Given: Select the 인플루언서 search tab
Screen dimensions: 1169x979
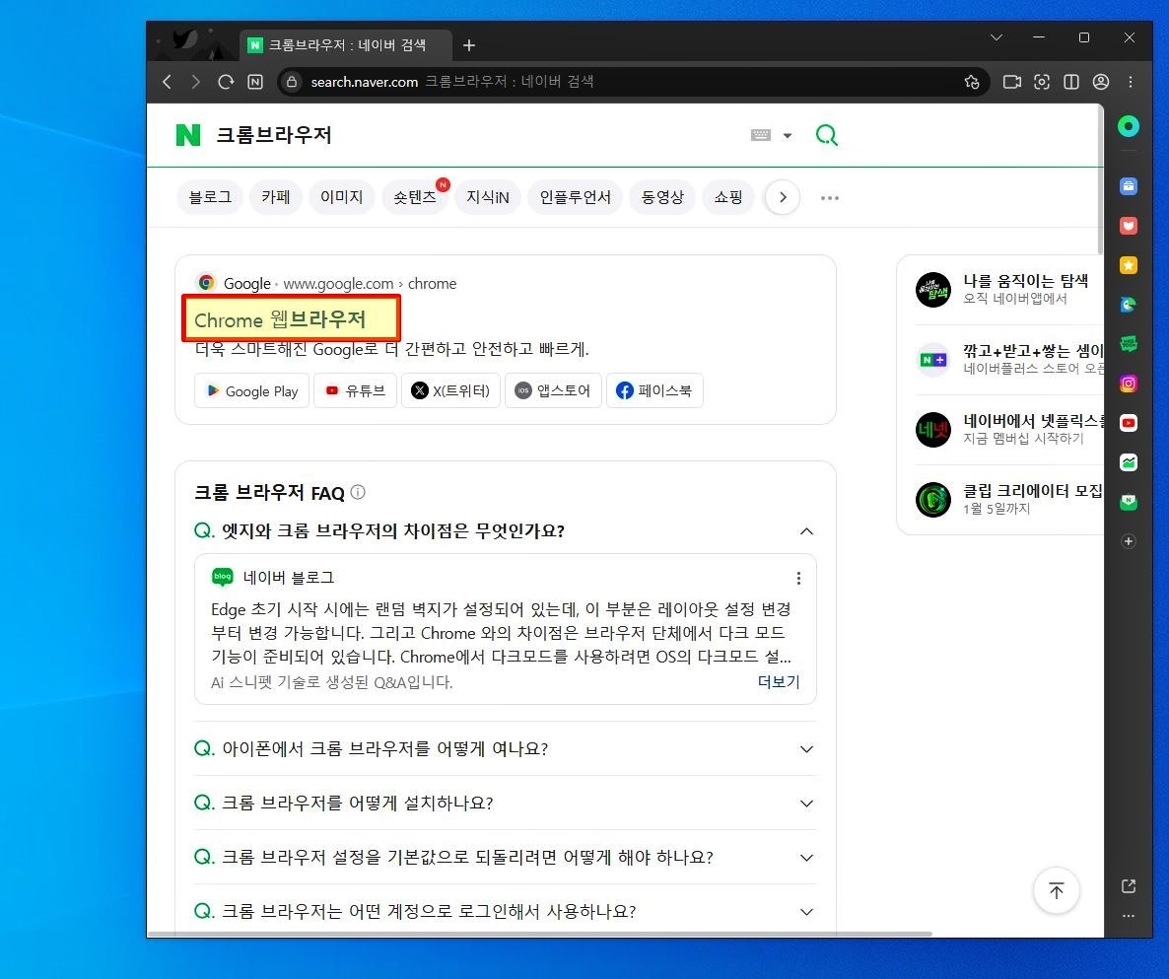Looking at the screenshot, I should click(575, 197).
